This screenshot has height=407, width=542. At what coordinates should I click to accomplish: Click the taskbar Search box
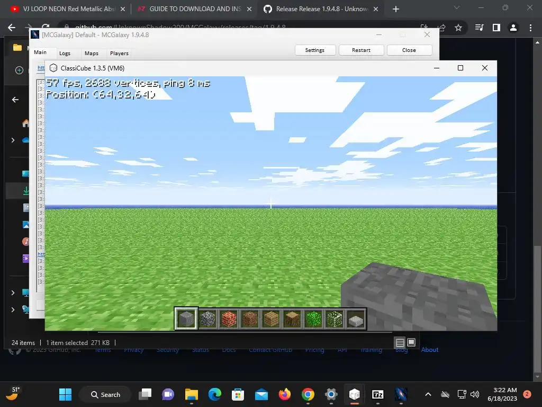[105, 394]
